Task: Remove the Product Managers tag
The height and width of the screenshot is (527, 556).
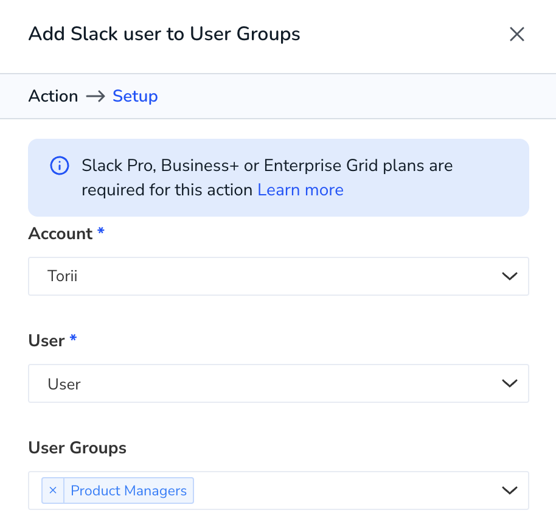Action: tap(53, 490)
